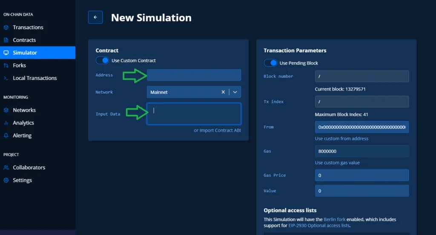This screenshot has height=235, width=436.
Task: Click the 'Current block: 13279571' text
Action: [x=340, y=89]
